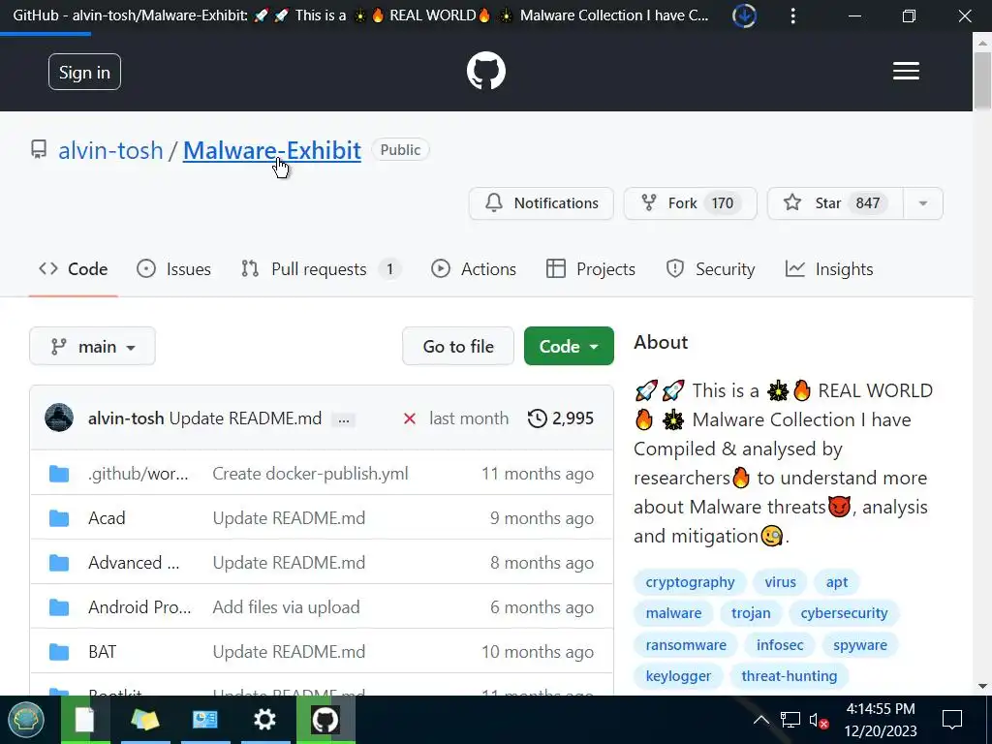The image size is (992, 744).
Task: Open the blank document app on taskbar
Action: (x=85, y=720)
